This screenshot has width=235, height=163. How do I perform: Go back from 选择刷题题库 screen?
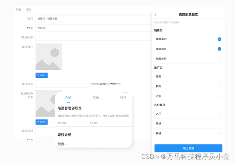[156, 14]
